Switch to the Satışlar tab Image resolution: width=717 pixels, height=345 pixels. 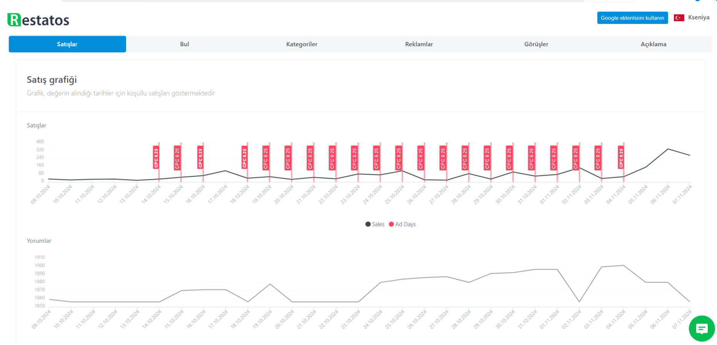(67, 44)
